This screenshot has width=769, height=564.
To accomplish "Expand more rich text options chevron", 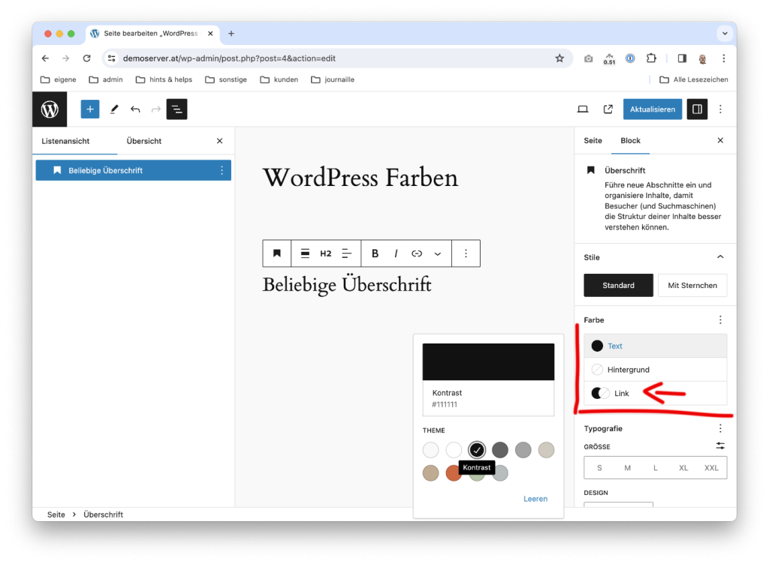I will coord(438,253).
